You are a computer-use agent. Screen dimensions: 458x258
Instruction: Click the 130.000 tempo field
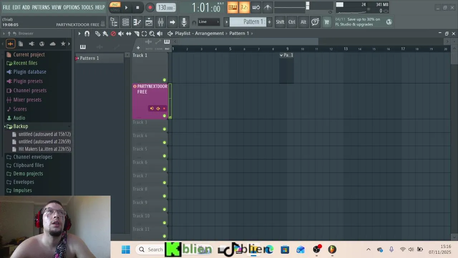(166, 8)
